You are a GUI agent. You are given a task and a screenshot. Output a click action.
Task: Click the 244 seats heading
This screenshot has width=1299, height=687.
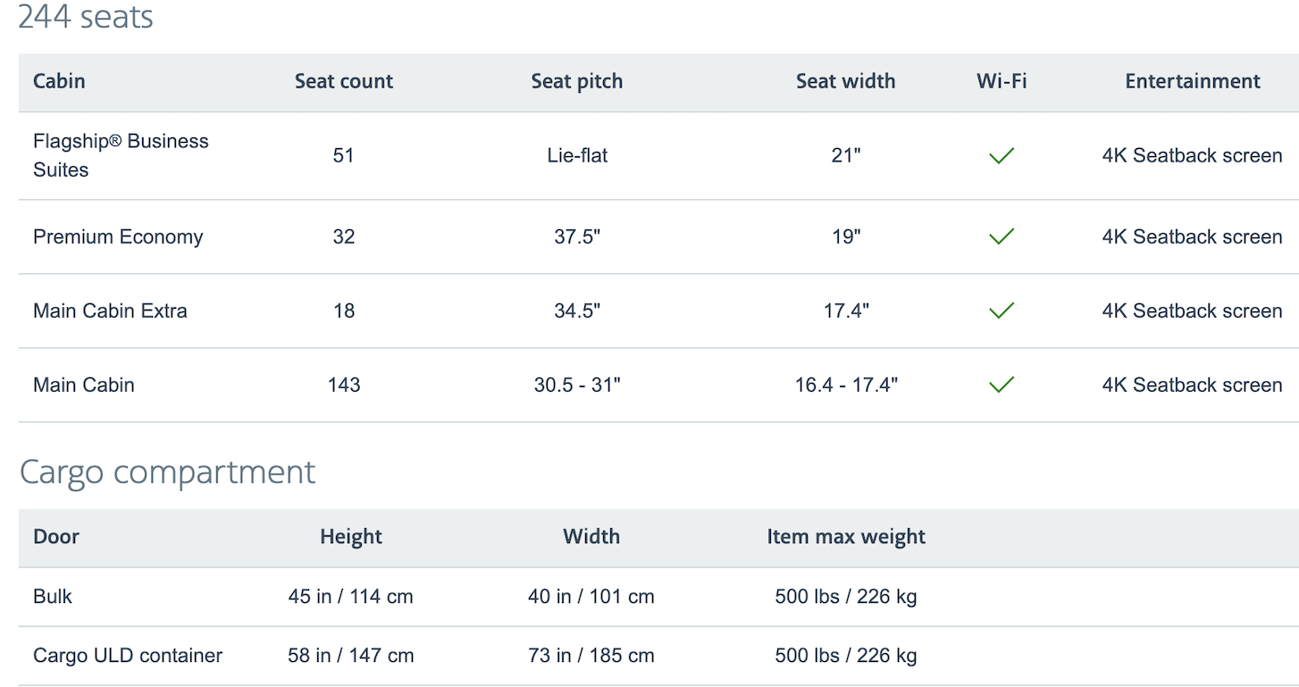tap(86, 17)
